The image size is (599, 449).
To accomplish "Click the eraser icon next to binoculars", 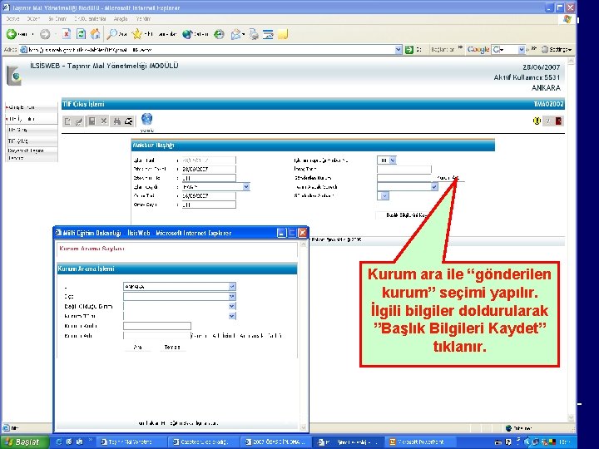I will click(129, 121).
